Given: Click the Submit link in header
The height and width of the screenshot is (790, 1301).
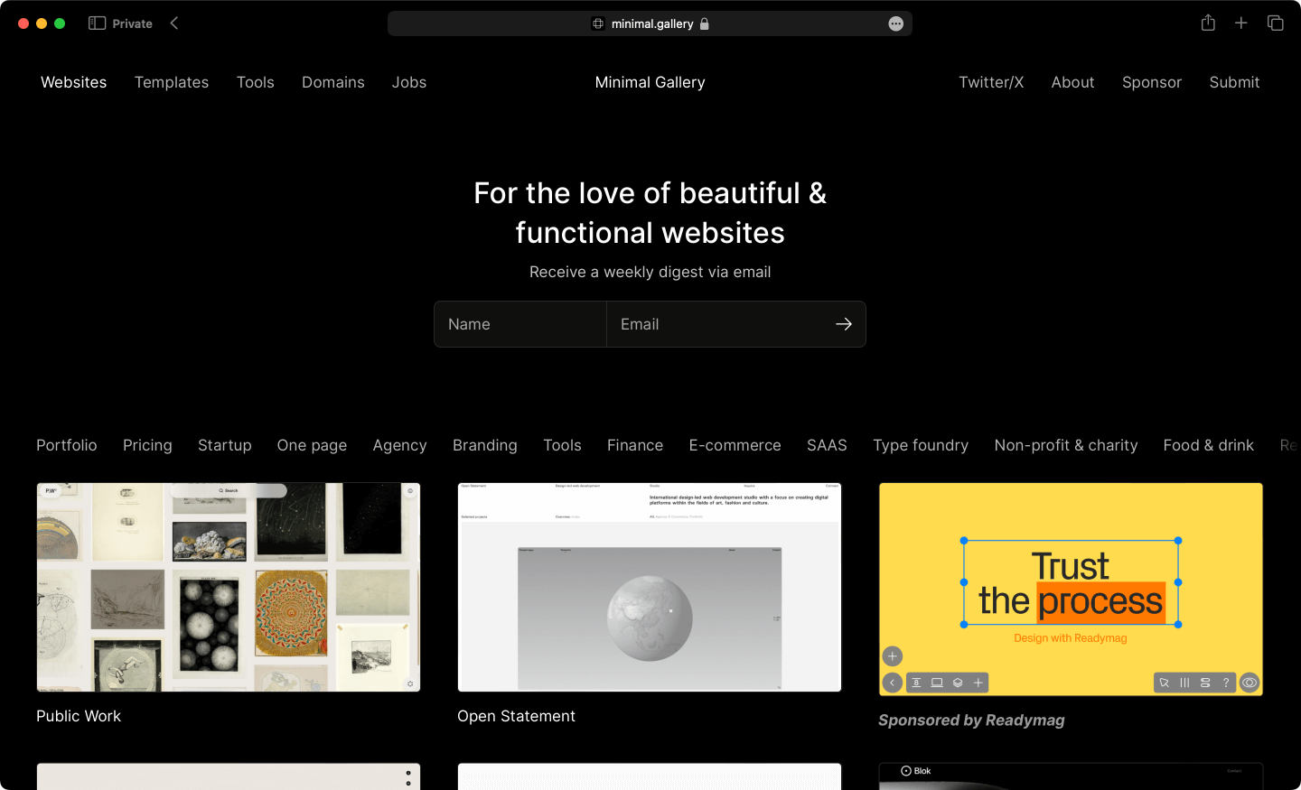Looking at the screenshot, I should (1234, 82).
